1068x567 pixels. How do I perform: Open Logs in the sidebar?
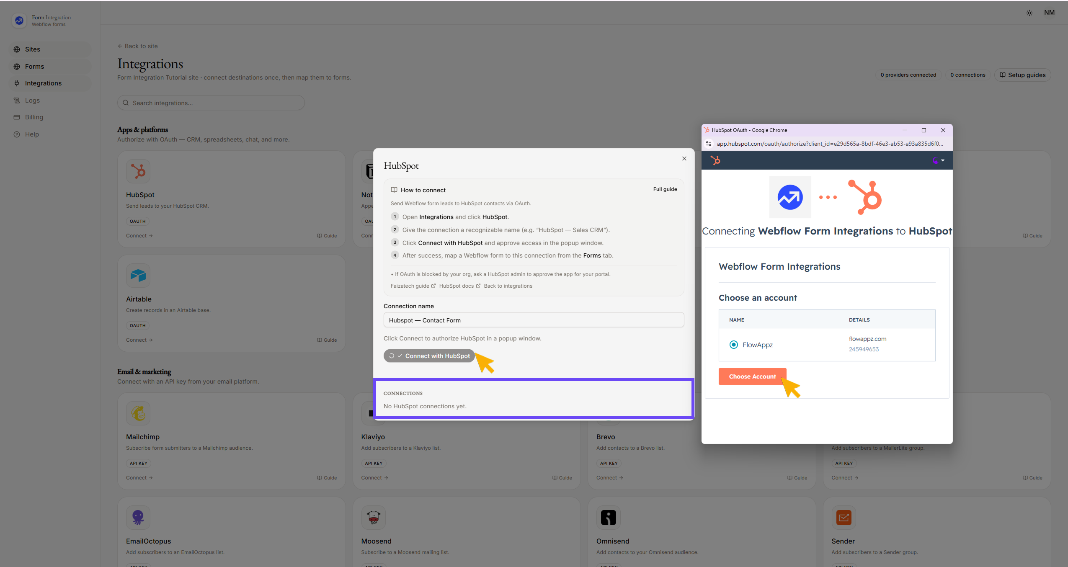[50, 101]
